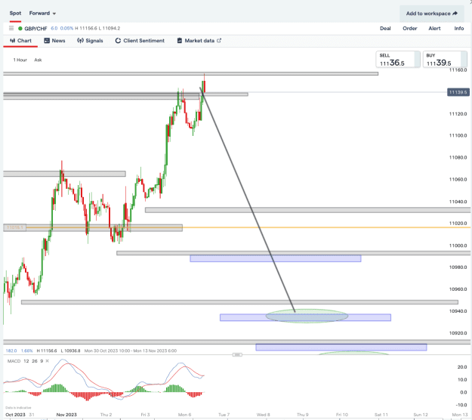The height and width of the screenshot is (420, 472).
Task: Click the Mon 6 date axis label
Action: point(184,415)
